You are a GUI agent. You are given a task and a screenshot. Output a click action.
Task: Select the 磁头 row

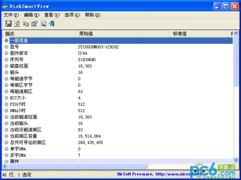point(118,72)
